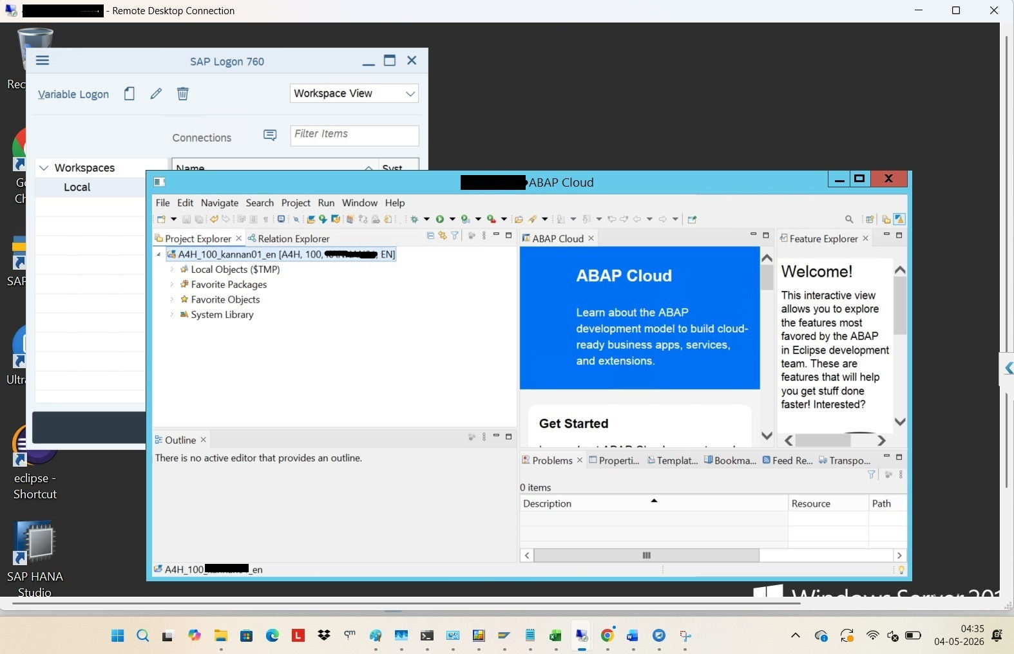Click the New Item icon in SAP Logon
This screenshot has height=654, width=1014.
click(129, 94)
